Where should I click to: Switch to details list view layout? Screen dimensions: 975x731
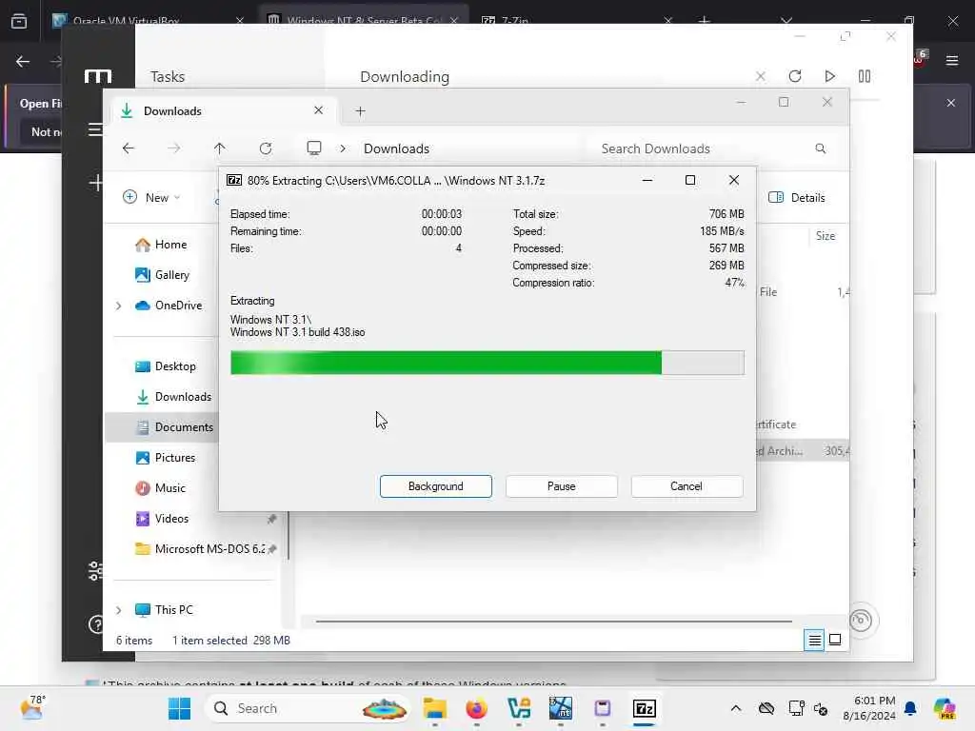pos(814,640)
